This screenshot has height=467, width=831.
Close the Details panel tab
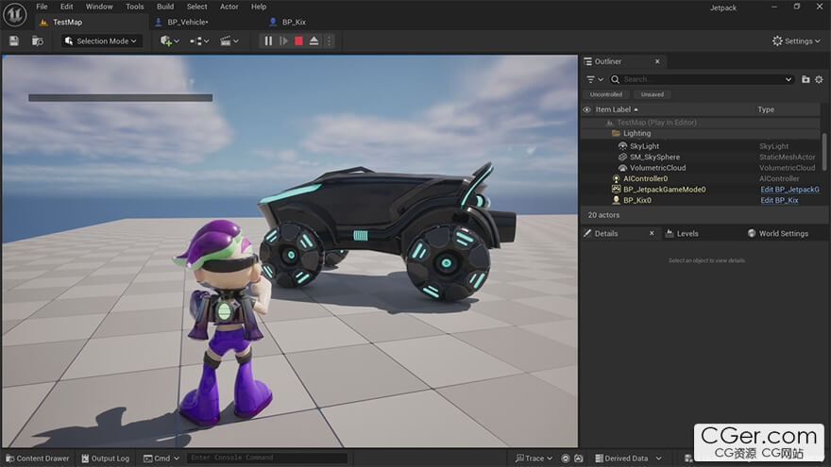pyautogui.click(x=652, y=234)
